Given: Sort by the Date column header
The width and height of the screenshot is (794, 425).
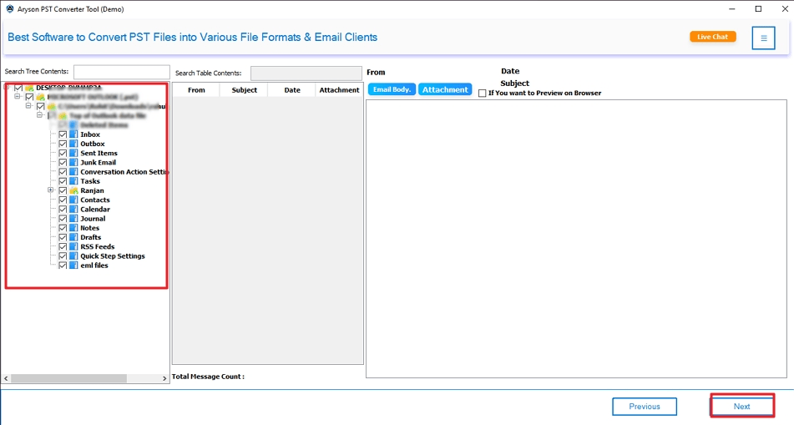Looking at the screenshot, I should coord(291,90).
